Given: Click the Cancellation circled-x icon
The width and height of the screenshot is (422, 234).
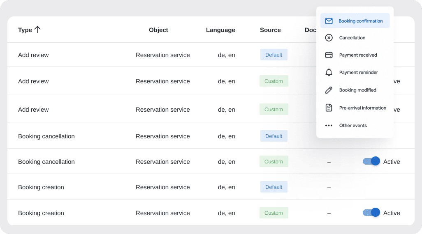Looking at the screenshot, I should (x=329, y=38).
